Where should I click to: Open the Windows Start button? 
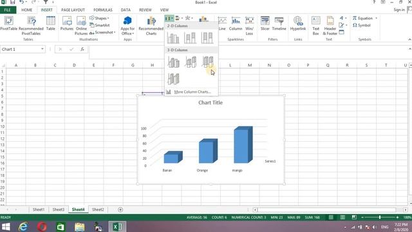point(6,227)
